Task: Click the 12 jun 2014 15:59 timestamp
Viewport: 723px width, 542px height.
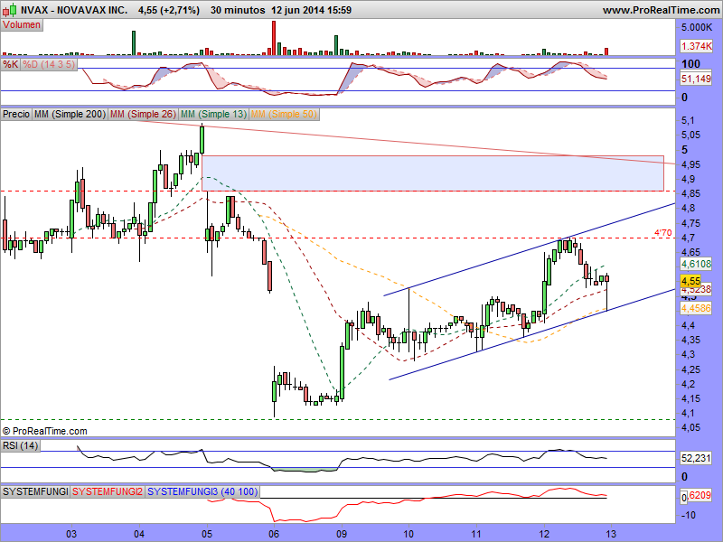Action: coord(311,10)
